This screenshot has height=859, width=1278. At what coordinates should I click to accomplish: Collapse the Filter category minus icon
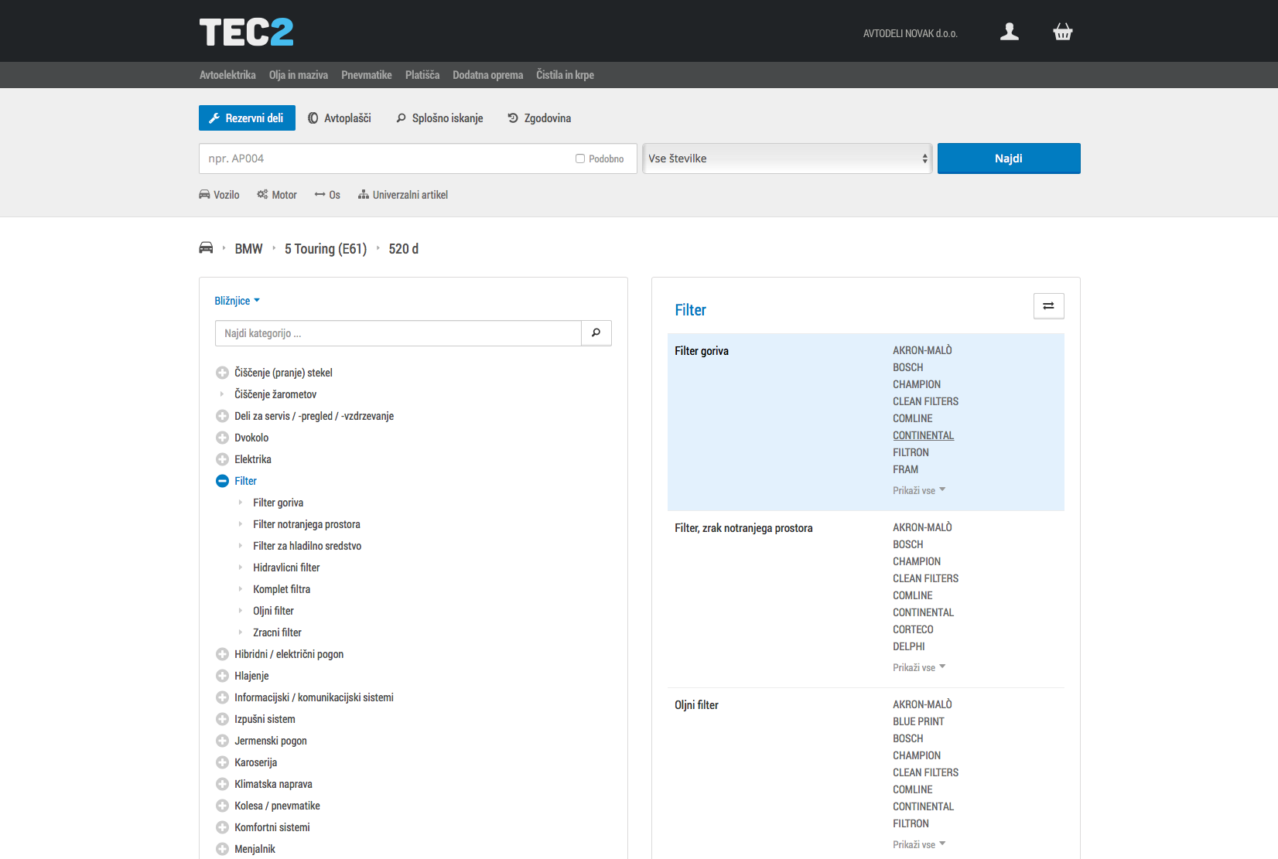(x=222, y=481)
